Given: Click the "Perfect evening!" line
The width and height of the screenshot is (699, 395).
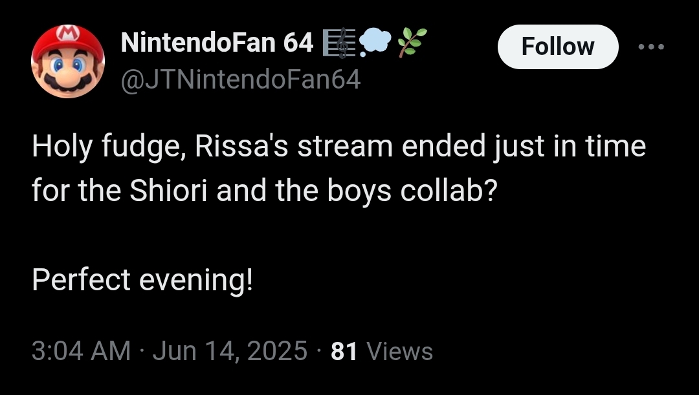Looking at the screenshot, I should pos(142,280).
